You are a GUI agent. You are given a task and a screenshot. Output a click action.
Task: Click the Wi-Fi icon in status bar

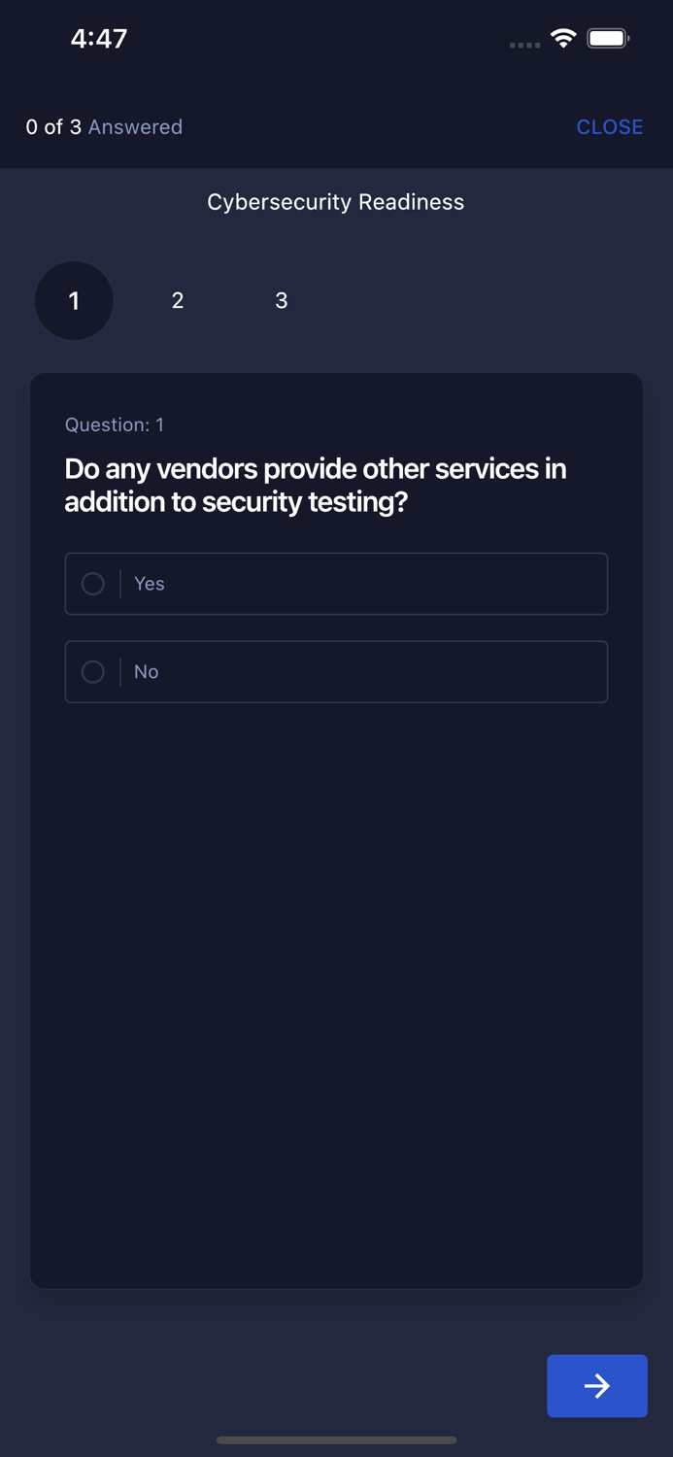tap(564, 40)
